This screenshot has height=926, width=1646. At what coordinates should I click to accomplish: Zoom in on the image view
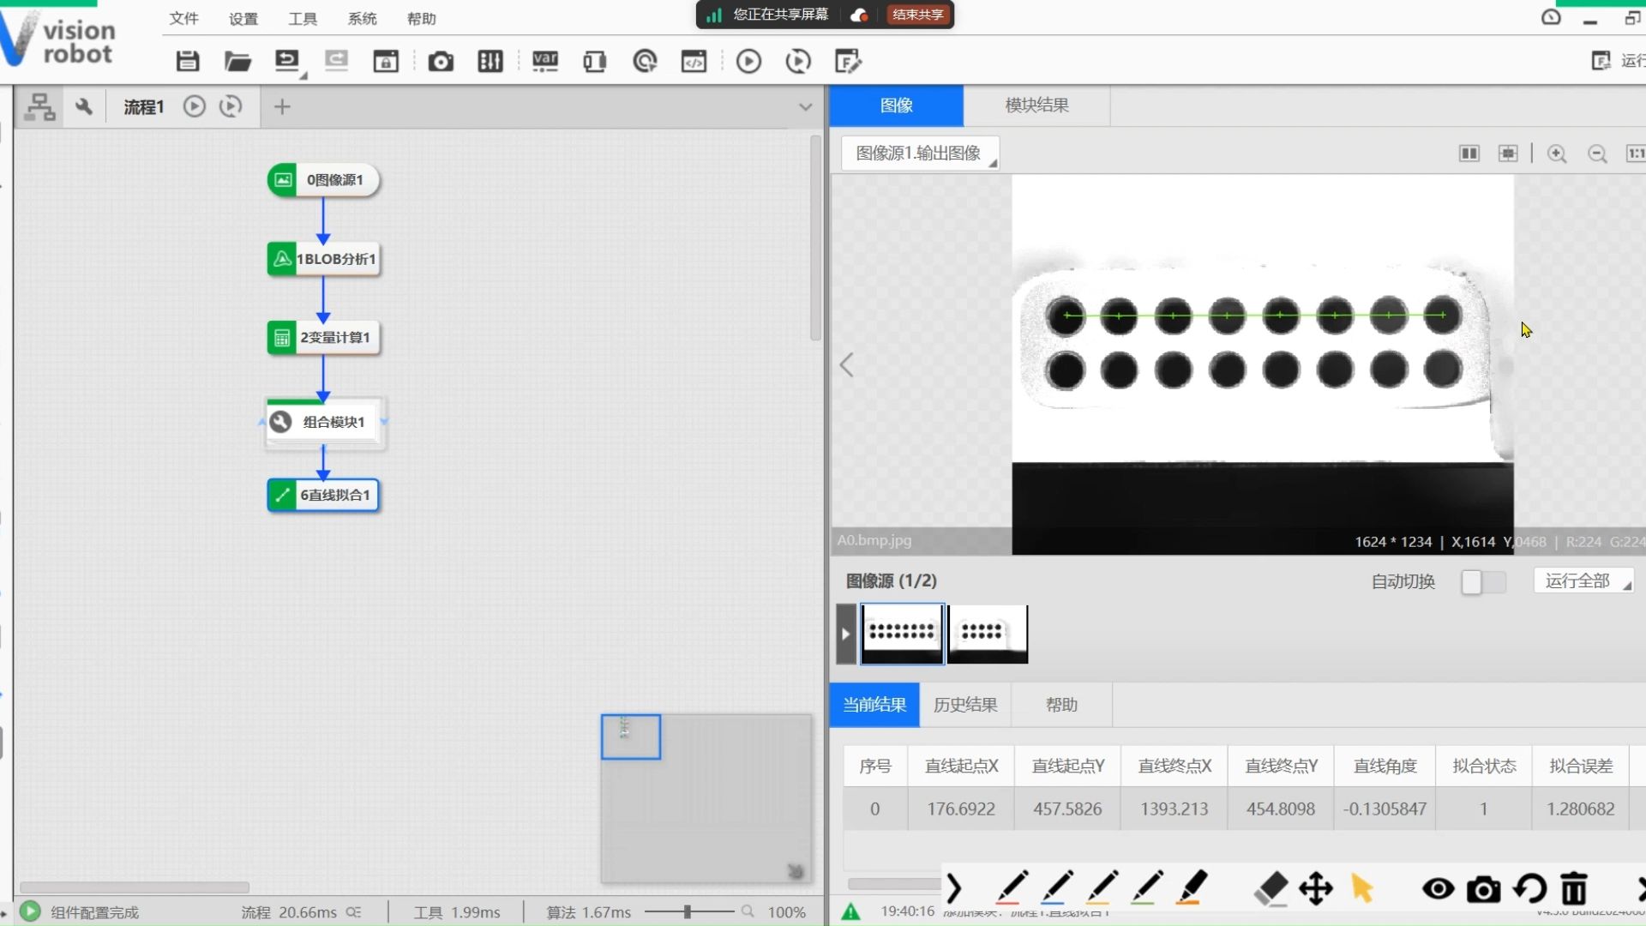pos(1557,153)
